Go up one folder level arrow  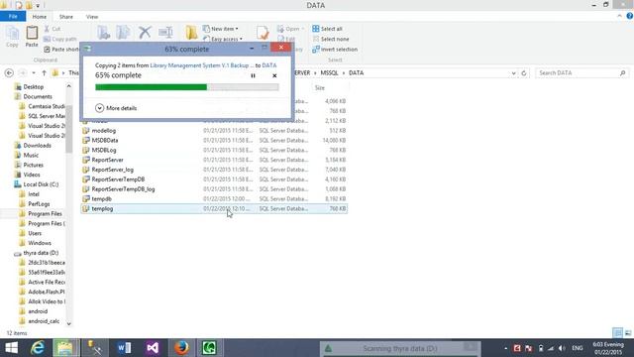pyautogui.click(x=44, y=72)
